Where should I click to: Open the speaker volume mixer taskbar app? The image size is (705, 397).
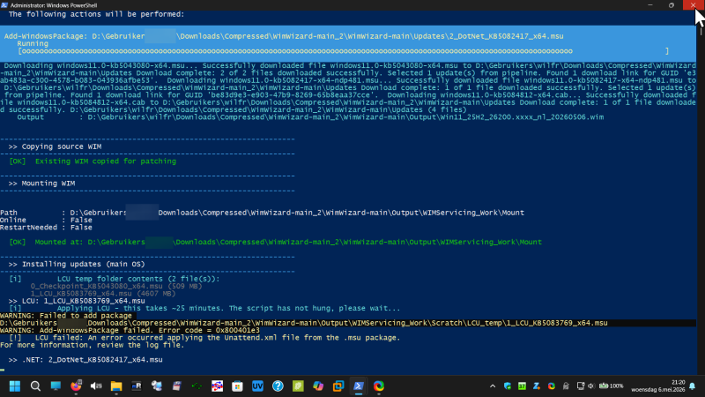(x=96, y=386)
